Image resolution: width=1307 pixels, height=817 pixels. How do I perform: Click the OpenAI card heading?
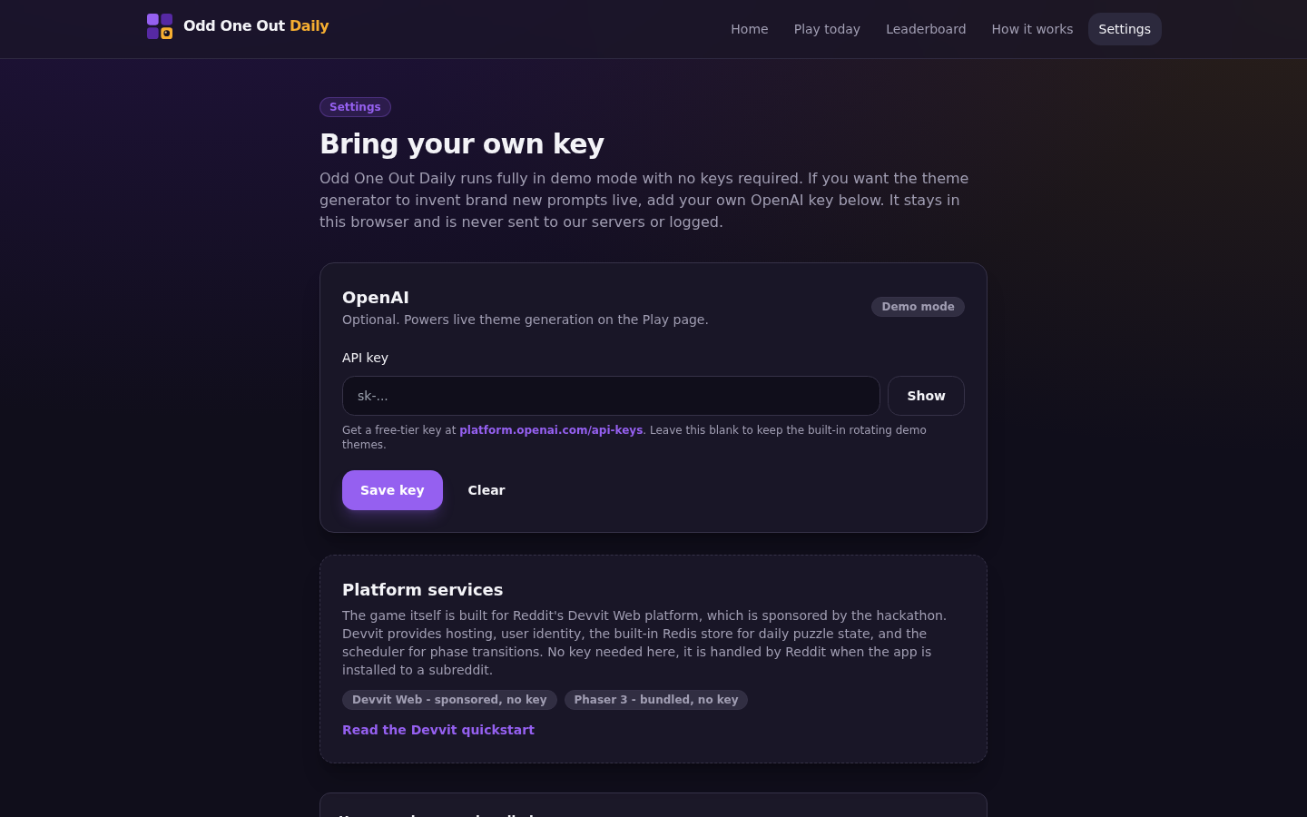click(376, 298)
